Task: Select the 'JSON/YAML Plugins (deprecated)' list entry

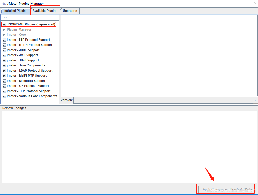Action: [31, 24]
